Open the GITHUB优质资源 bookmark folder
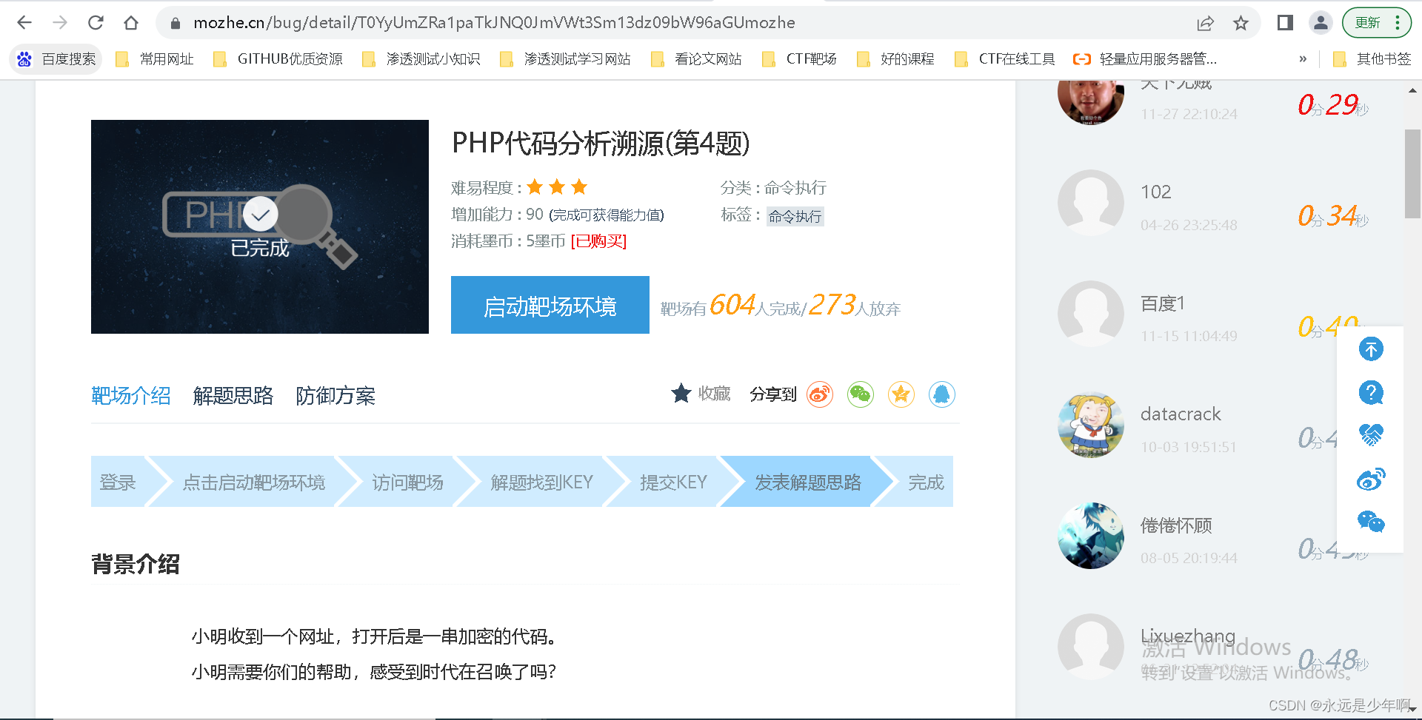The height and width of the screenshot is (720, 1422). tap(278, 59)
